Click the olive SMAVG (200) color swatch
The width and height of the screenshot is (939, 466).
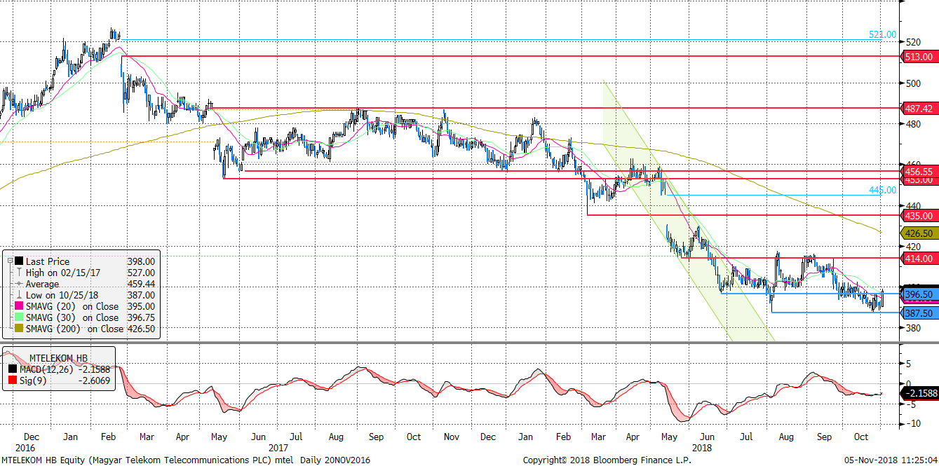(19, 329)
